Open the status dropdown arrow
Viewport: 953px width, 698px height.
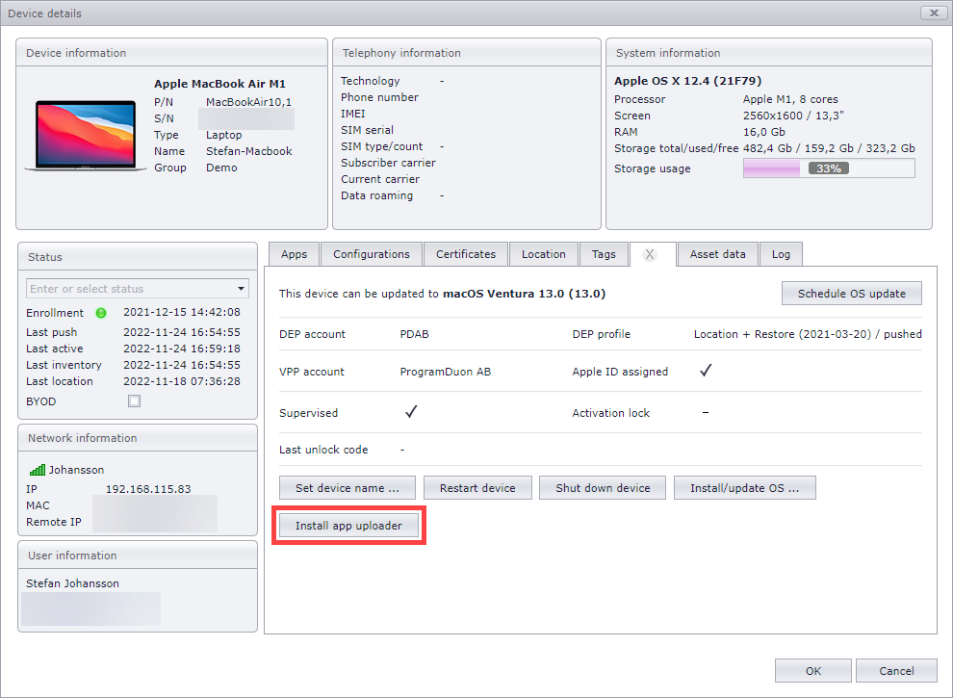point(241,288)
